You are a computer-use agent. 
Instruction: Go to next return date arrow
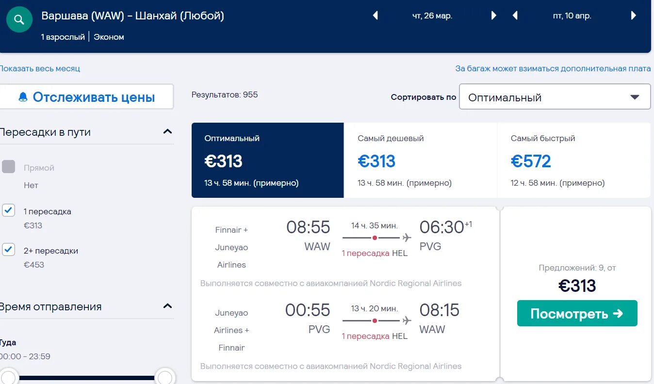[x=633, y=16]
